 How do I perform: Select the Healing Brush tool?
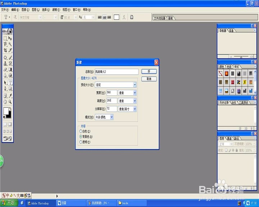5,57
